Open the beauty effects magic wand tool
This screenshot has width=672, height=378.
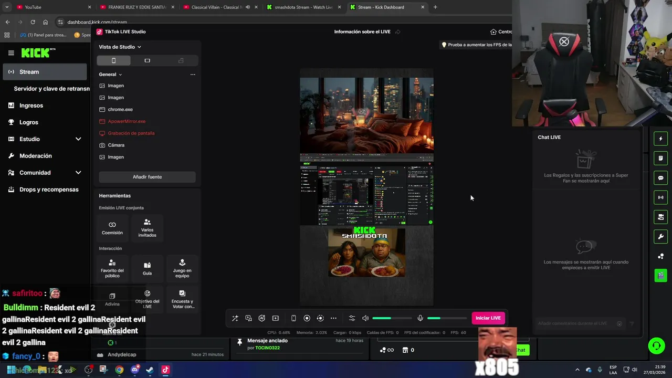click(235, 318)
